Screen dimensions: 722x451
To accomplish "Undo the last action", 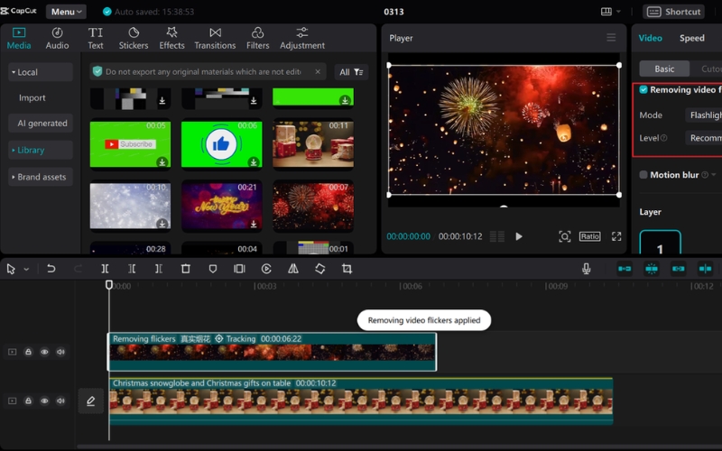I will click(51, 269).
